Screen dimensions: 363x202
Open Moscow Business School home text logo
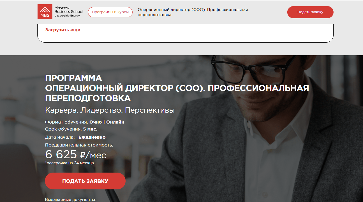(x=69, y=10)
